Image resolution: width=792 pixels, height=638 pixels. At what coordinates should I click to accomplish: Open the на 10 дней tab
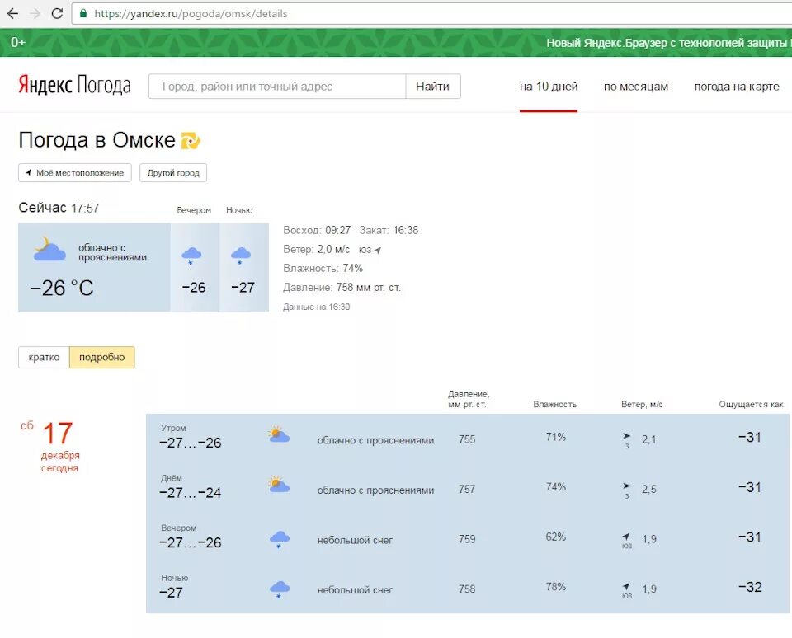pos(549,87)
